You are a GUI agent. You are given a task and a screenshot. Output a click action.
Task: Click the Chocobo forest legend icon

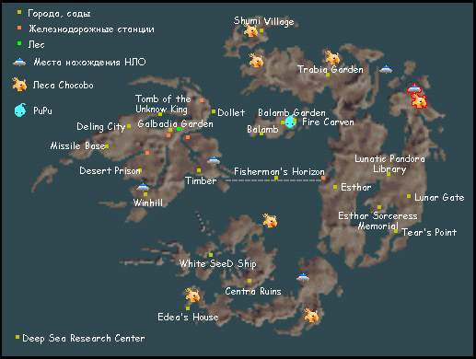[19, 85]
